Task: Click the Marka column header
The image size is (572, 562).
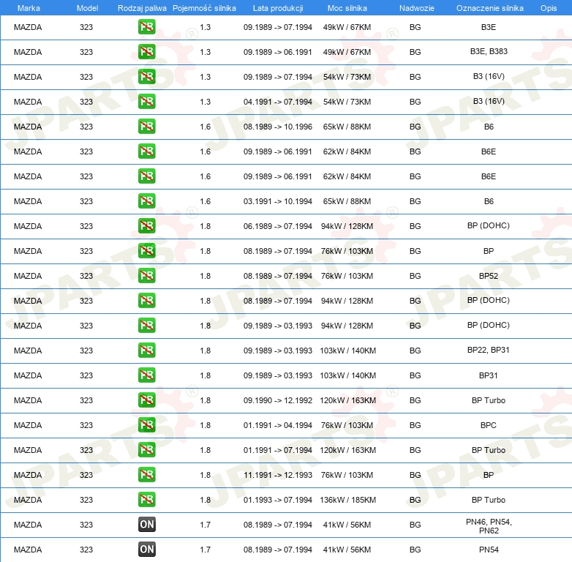Action: (x=29, y=8)
